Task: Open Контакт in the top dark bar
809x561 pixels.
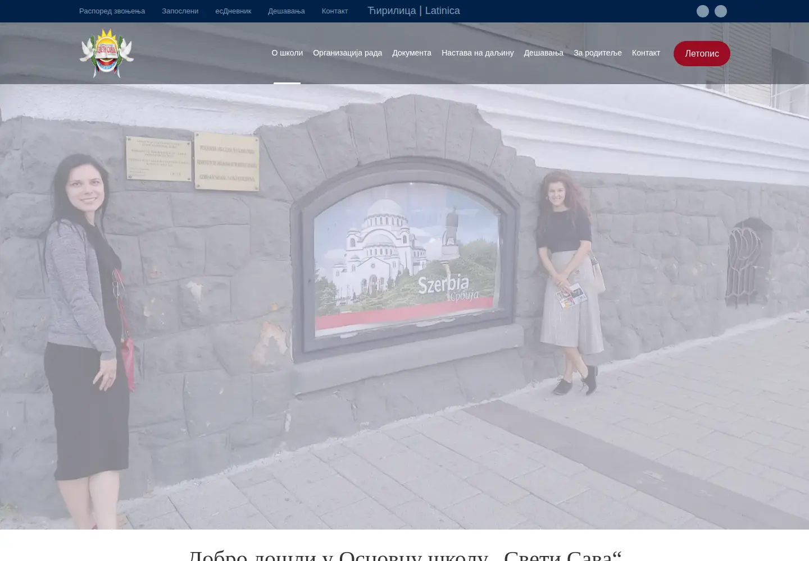Action: (335, 11)
